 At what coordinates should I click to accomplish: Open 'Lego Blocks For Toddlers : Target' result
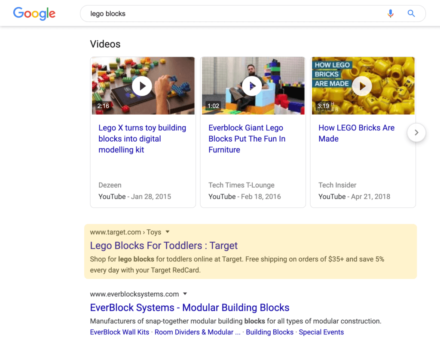[164, 246]
